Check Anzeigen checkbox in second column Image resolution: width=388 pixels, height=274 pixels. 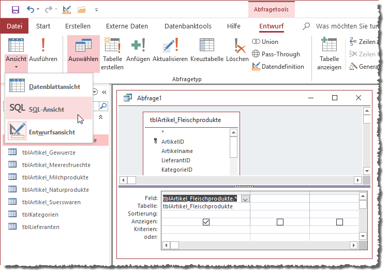click(x=280, y=222)
